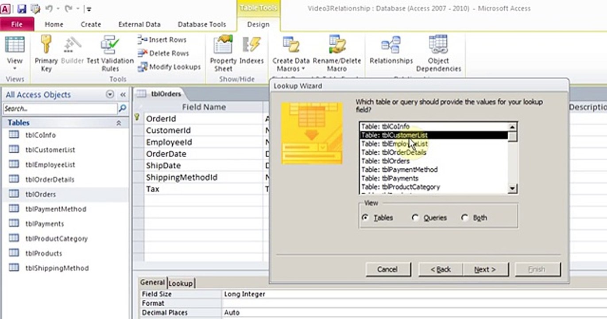Open tblEmployeeList in navigation pane
Screen dimensions: 607x319
(50, 164)
